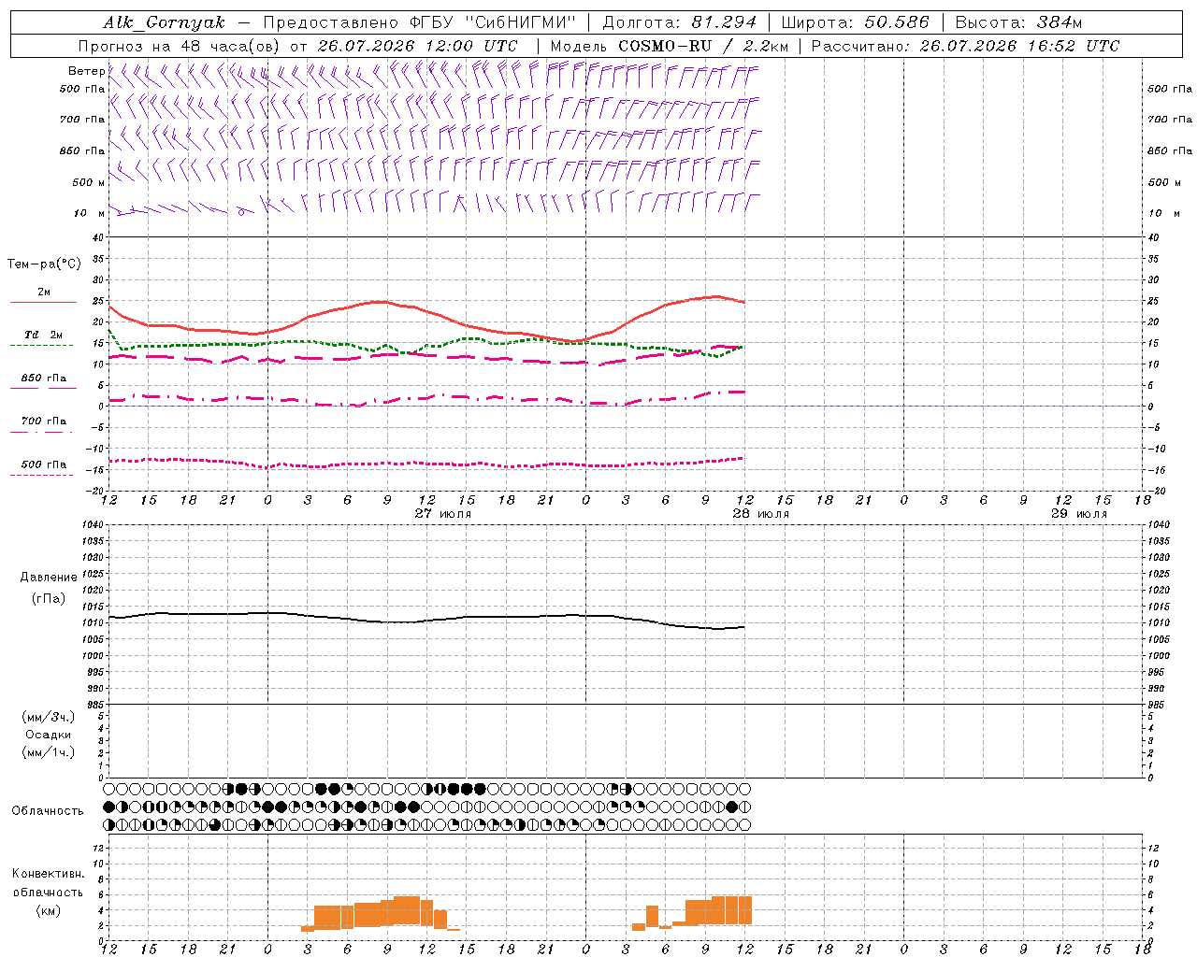Select the Облачность cloudiness label
The image size is (1197, 957).
48,811
